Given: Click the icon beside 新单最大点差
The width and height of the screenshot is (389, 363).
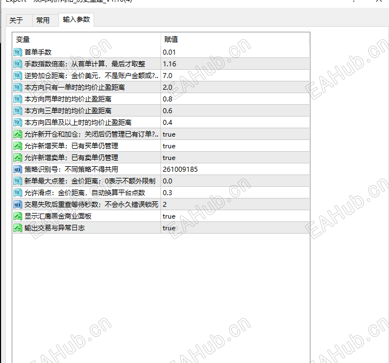Looking at the screenshot, I should (x=18, y=181).
